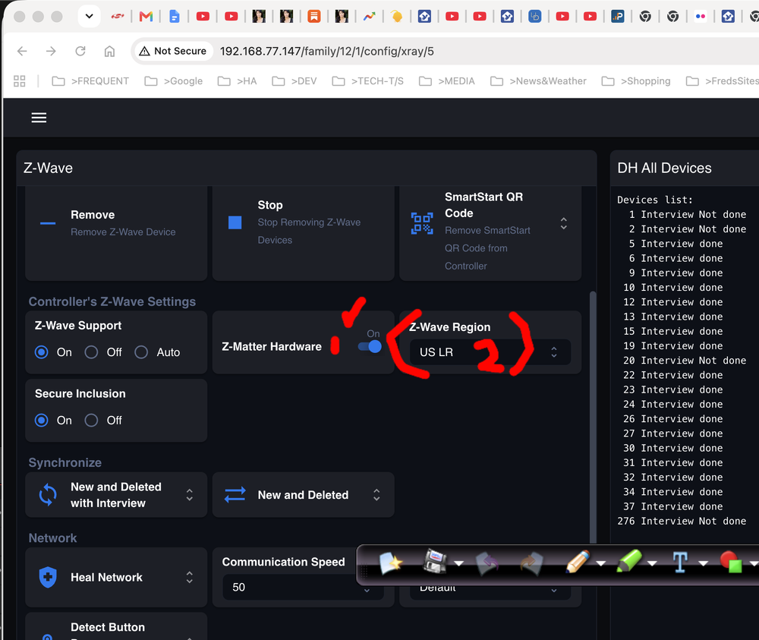
Task: Expand the Heal Network options
Action: point(190,577)
